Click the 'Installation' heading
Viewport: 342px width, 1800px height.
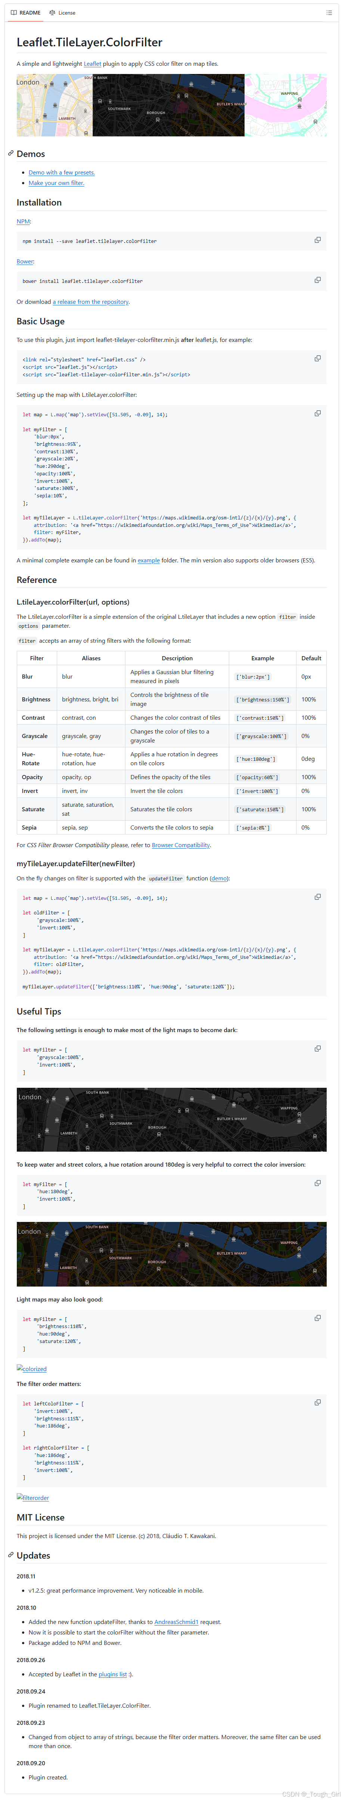(x=39, y=203)
